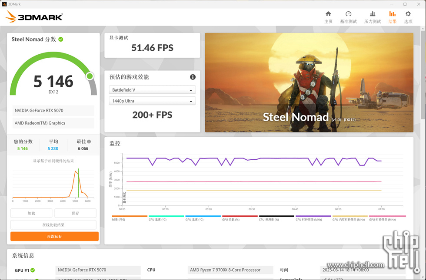Click the 加载 load button
Screen dimensions: 426x280
click(x=31, y=213)
